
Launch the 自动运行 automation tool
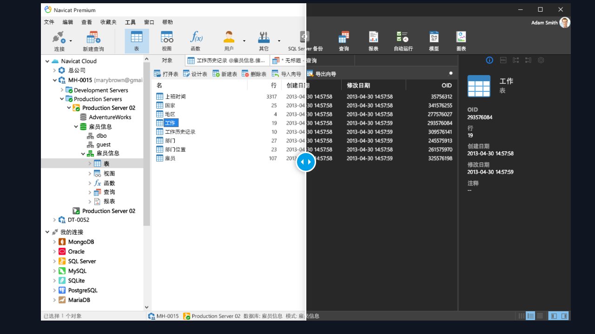pos(403,41)
